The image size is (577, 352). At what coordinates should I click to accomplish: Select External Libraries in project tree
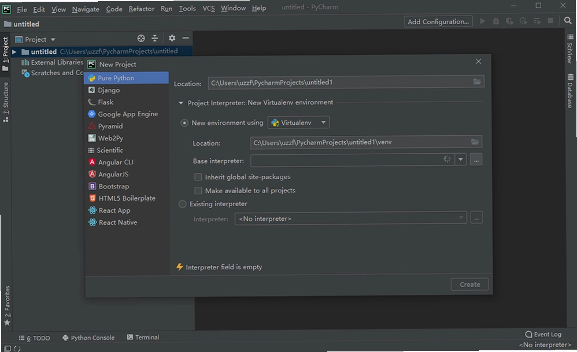[x=52, y=62]
